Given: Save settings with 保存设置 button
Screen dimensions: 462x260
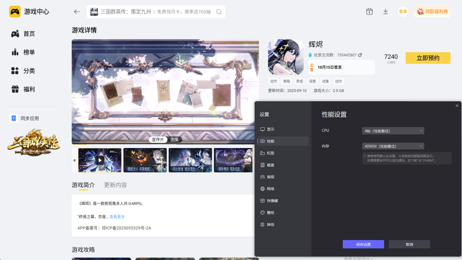Looking at the screenshot, I should [x=363, y=244].
